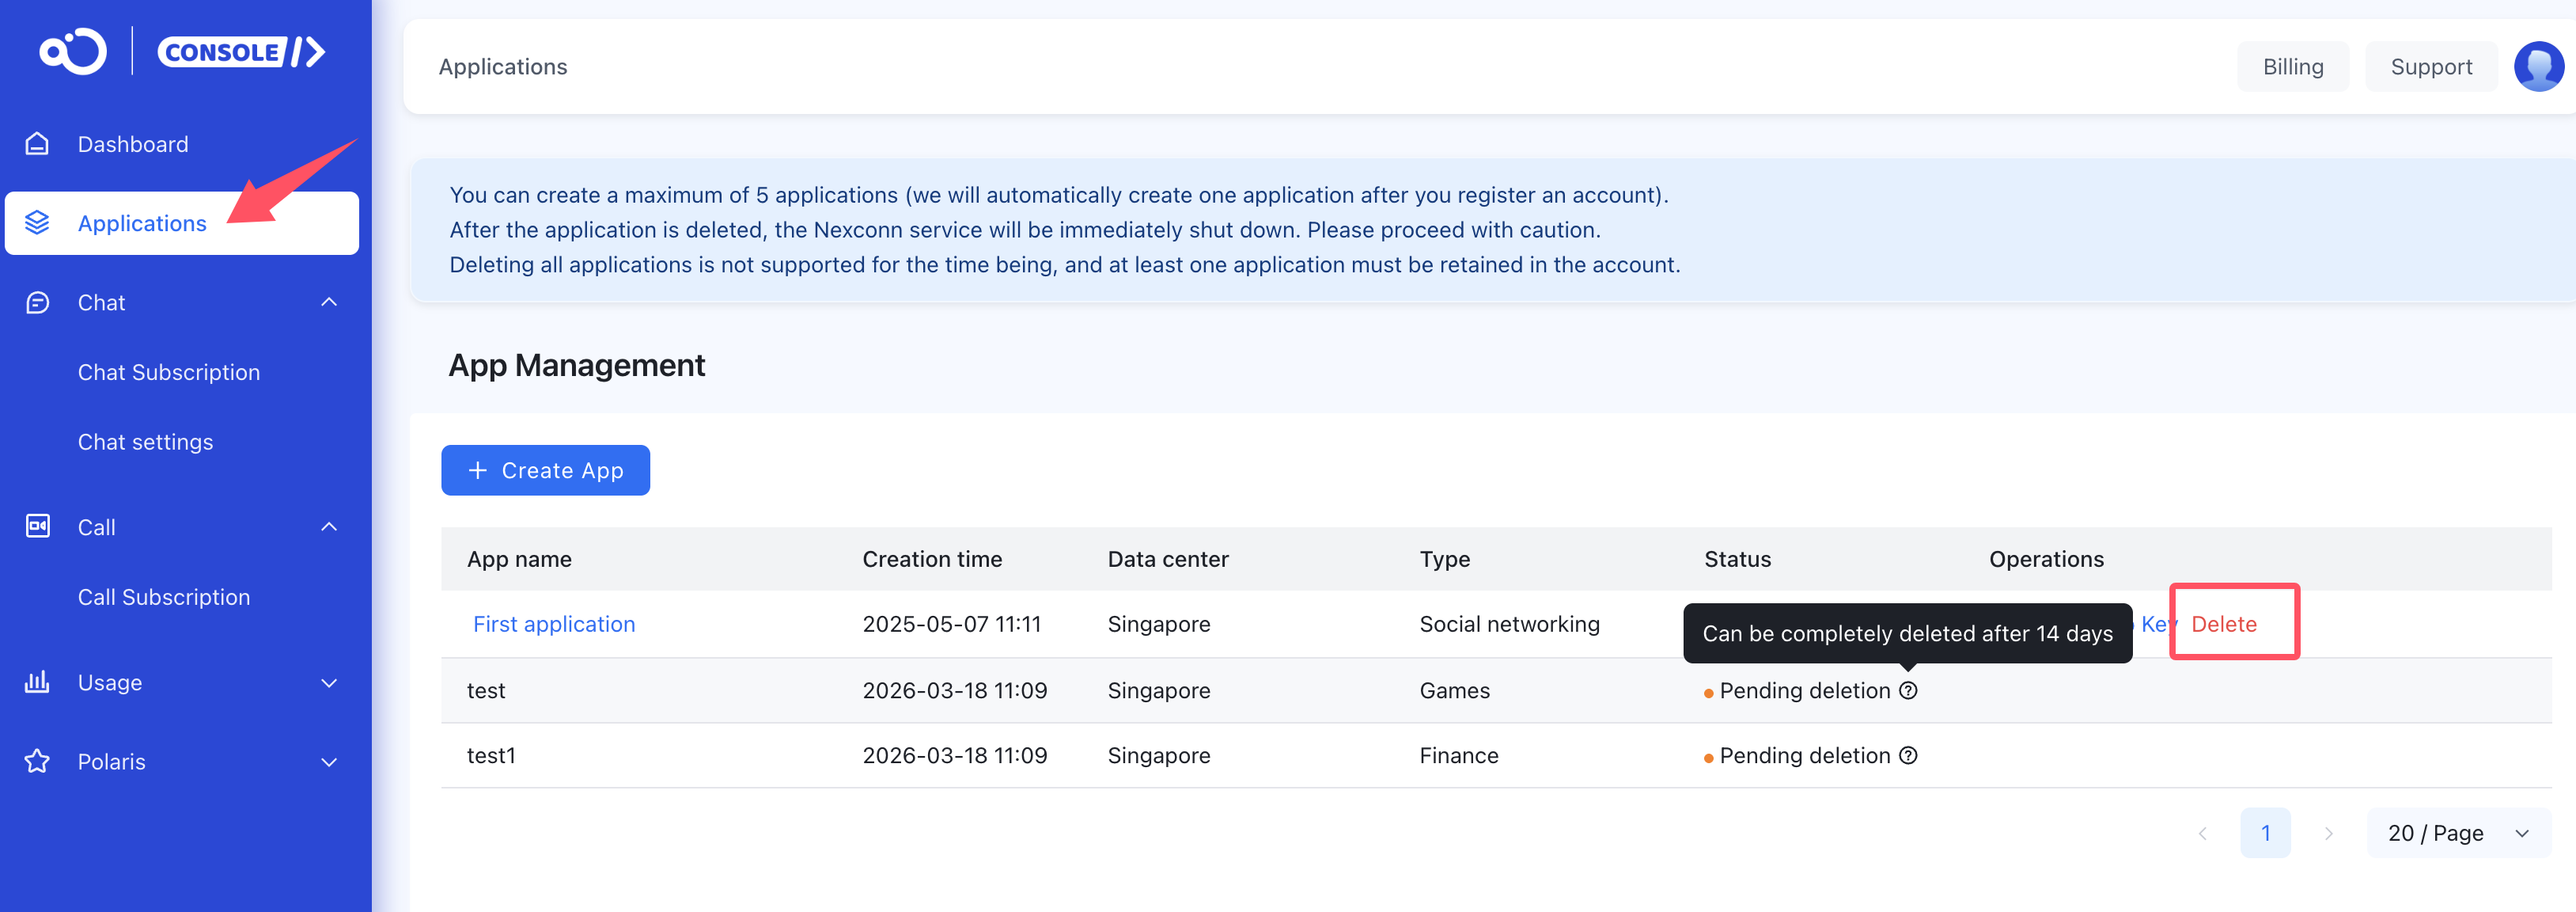Delete the First application app
The image size is (2576, 912).
pyautogui.click(x=2223, y=624)
